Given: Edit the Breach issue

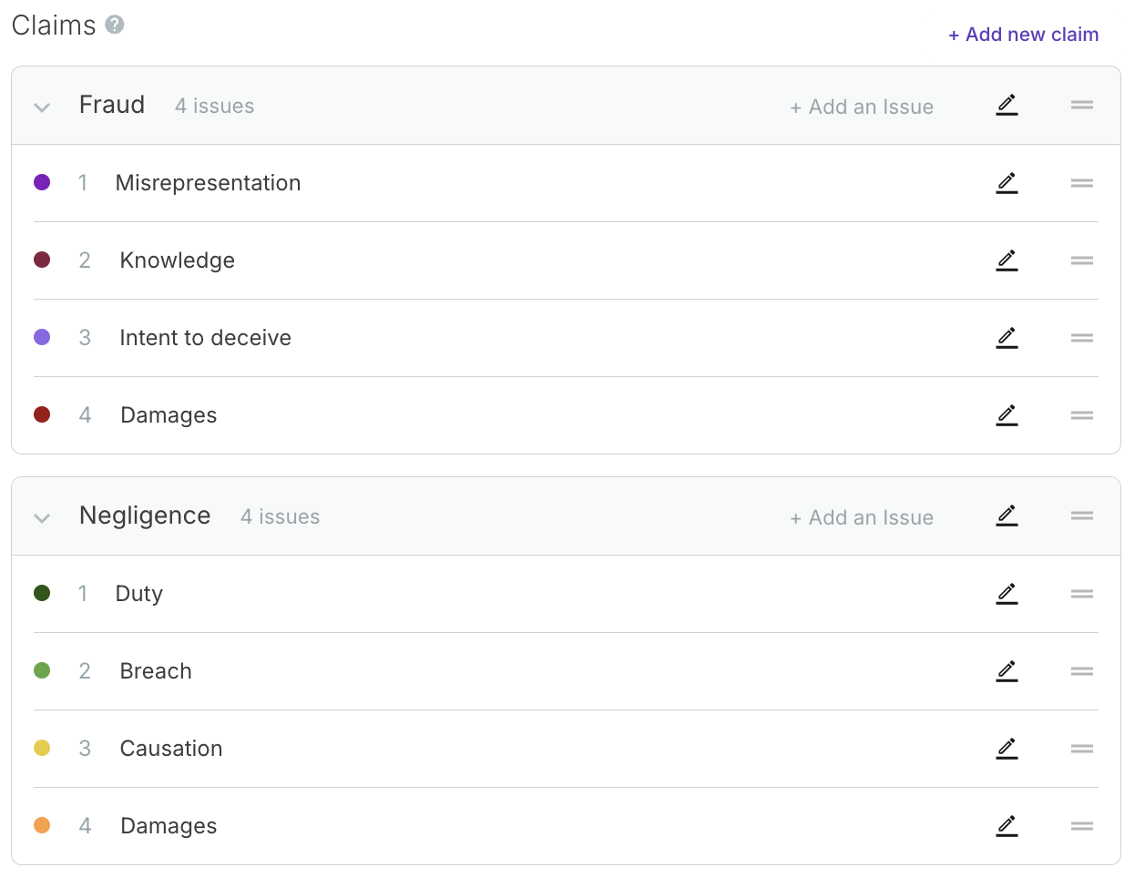Looking at the screenshot, I should point(1007,670).
